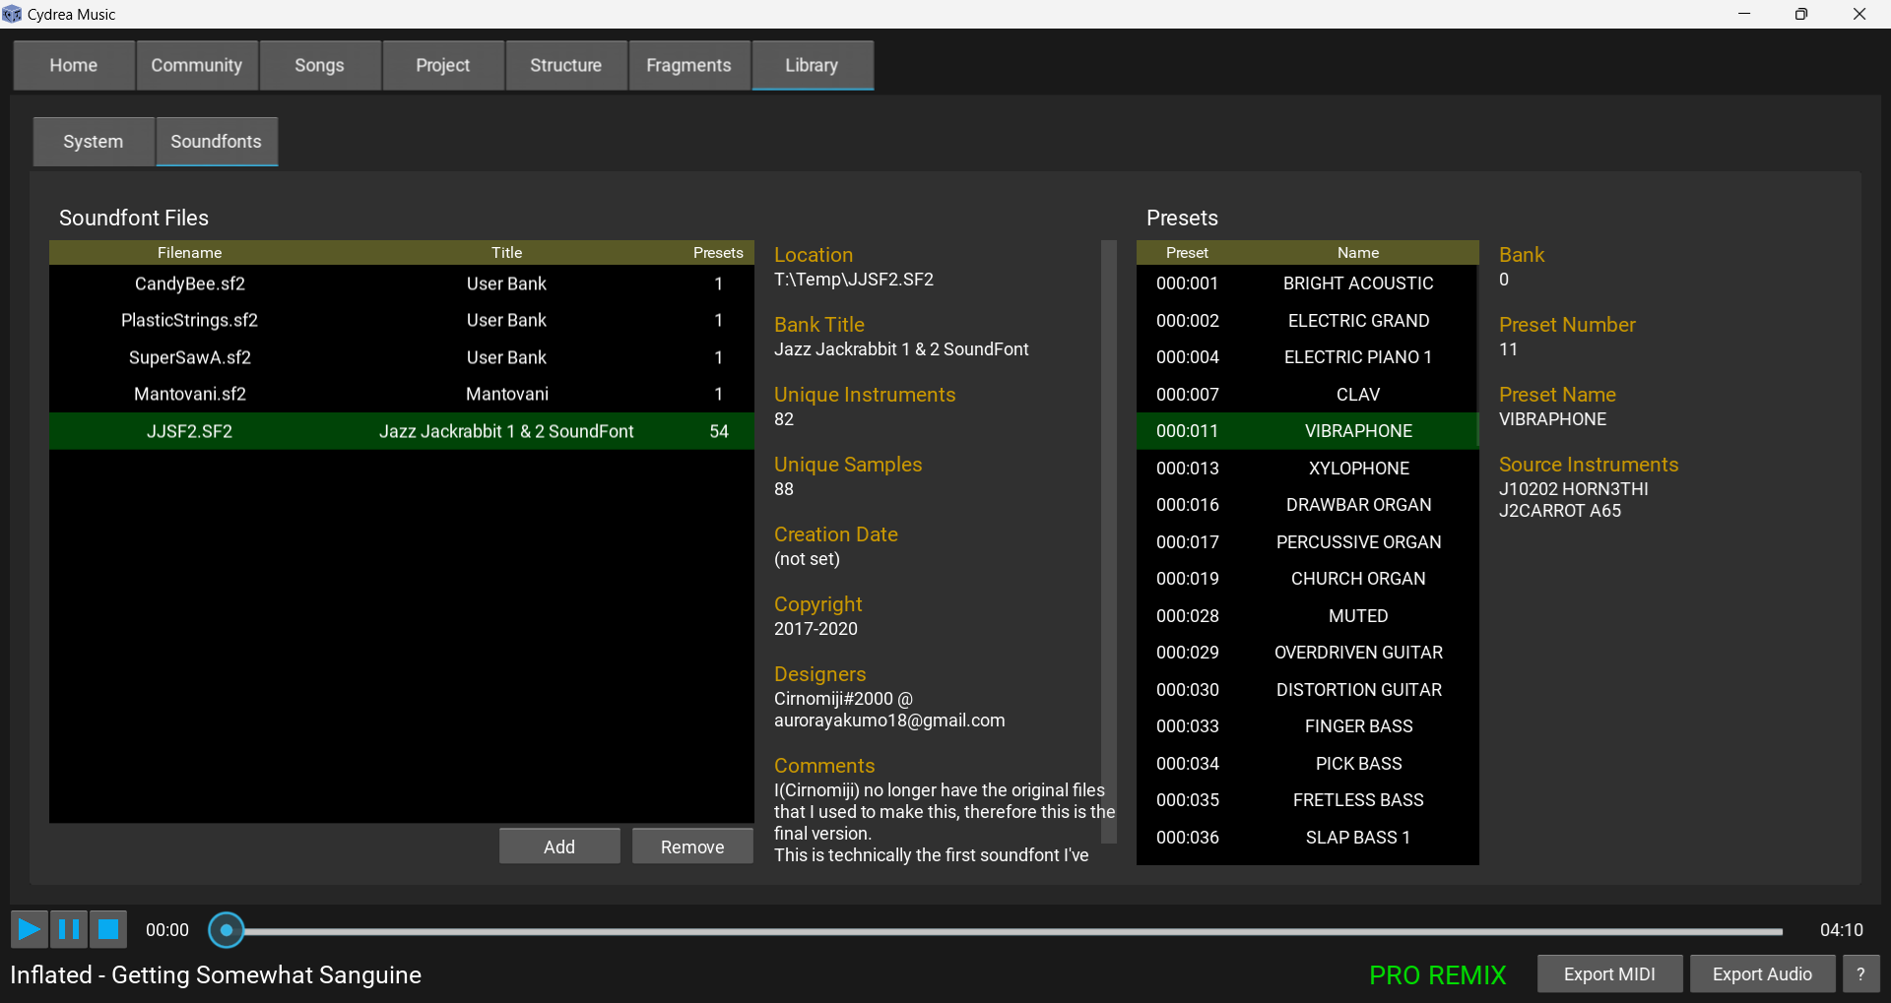The height and width of the screenshot is (1003, 1891).
Task: Select the PlasticStrings.sf2 soundfont row
Action: pyautogui.click(x=401, y=321)
